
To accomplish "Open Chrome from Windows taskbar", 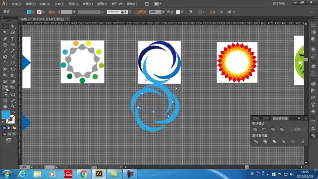I will tap(83, 174).
